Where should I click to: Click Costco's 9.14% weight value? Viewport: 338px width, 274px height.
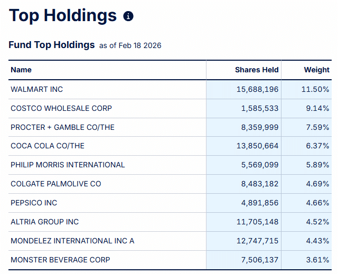pos(317,108)
